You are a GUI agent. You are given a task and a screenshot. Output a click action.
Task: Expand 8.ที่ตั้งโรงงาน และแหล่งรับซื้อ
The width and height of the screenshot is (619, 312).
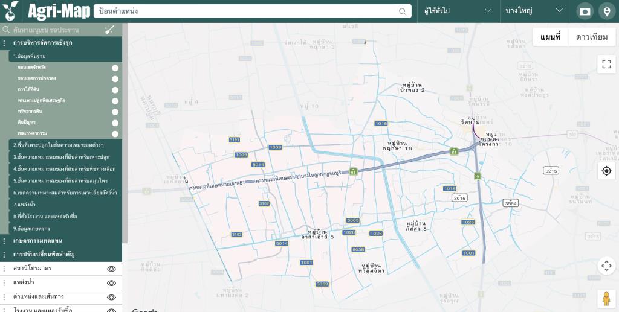point(65,216)
